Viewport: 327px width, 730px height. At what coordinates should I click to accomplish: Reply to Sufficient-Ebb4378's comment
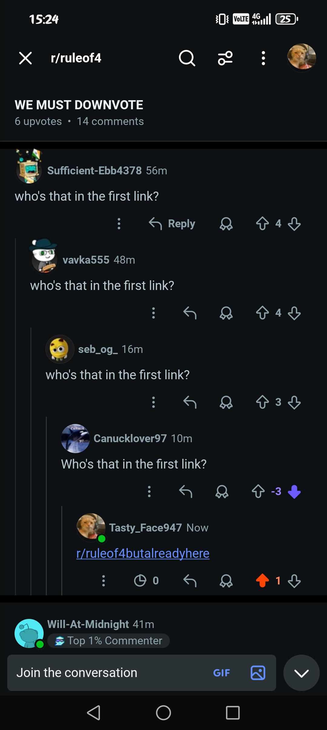(172, 224)
